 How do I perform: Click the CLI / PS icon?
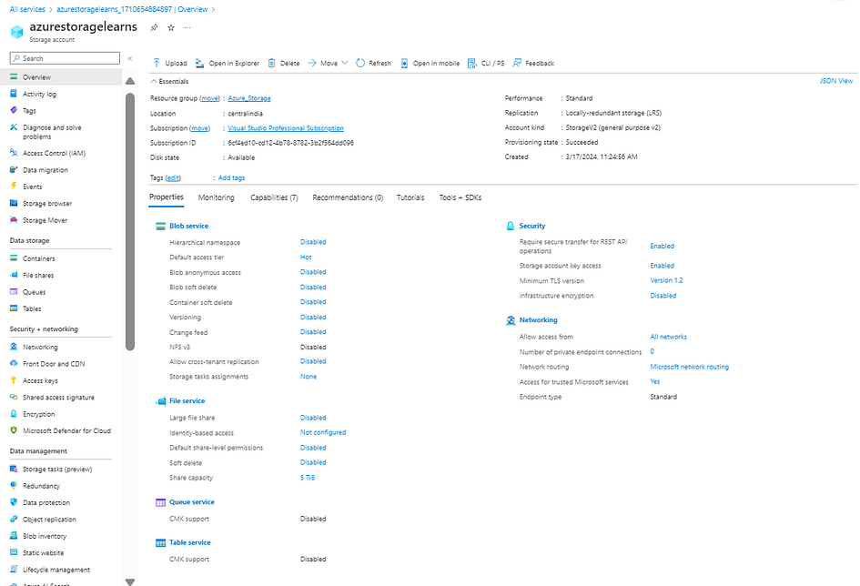pyautogui.click(x=471, y=63)
